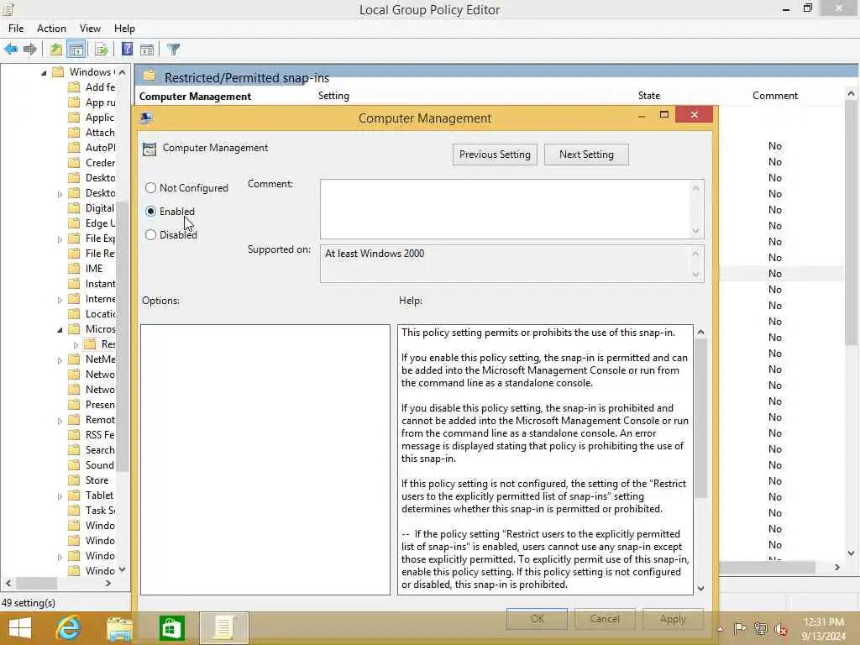This screenshot has height=645, width=860.
Task: Click the Help text vertical scrollbar thumb
Action: click(700, 418)
